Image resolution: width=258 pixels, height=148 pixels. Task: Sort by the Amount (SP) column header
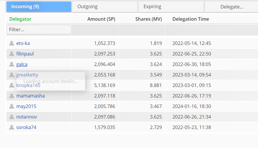(101, 19)
